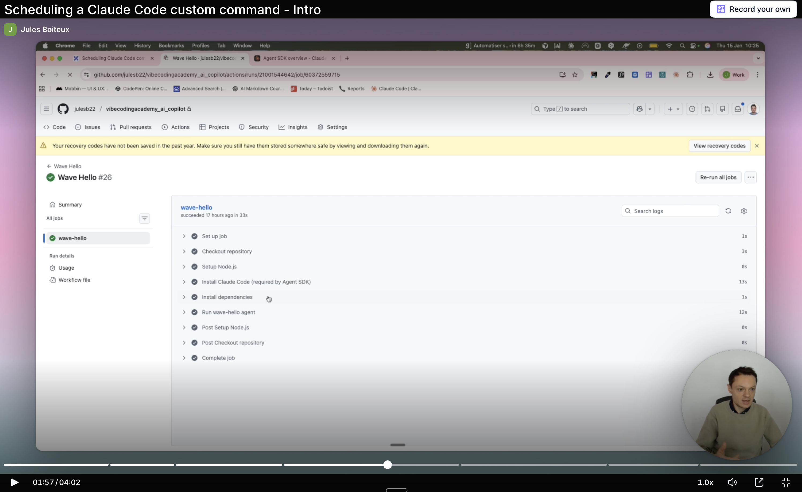The image size is (802, 492).
Task: Open log settings gear icon
Action: coord(744,211)
